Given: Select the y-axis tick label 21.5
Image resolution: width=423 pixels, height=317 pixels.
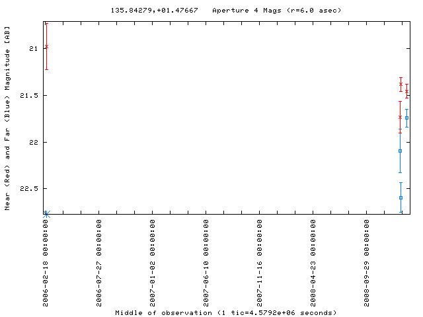Looking at the screenshot, I should click(29, 95).
